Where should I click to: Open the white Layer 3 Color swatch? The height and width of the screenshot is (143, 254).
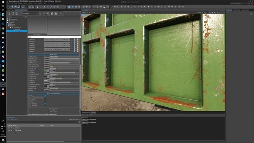tap(46, 81)
